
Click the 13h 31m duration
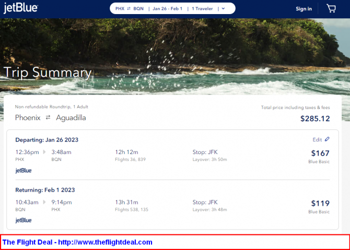pos(126,203)
